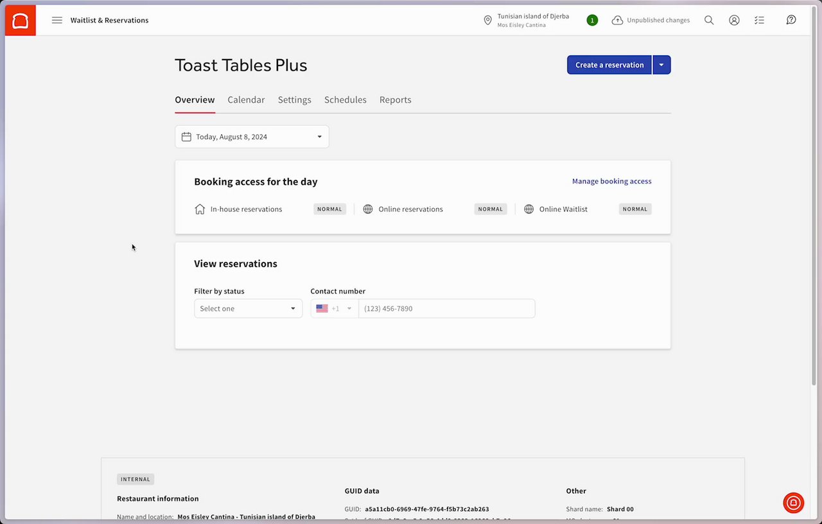Expand the Create a reservation arrow menu
Screen dimensions: 822x524
pyautogui.click(x=662, y=65)
